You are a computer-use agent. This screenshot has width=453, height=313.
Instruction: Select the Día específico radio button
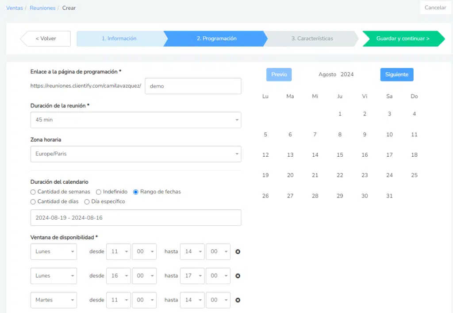tap(87, 202)
